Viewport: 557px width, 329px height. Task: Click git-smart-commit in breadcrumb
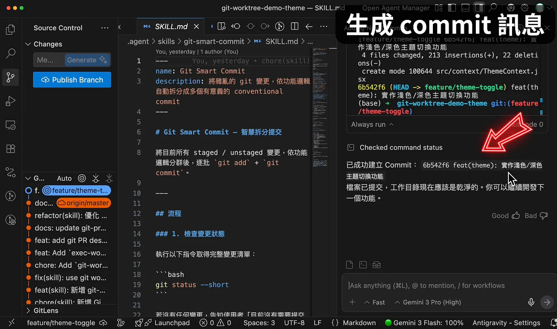[x=214, y=41]
